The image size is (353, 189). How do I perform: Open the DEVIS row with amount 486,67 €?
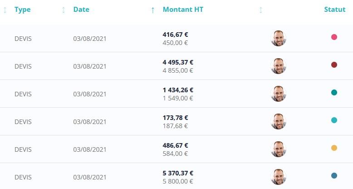(x=176, y=149)
